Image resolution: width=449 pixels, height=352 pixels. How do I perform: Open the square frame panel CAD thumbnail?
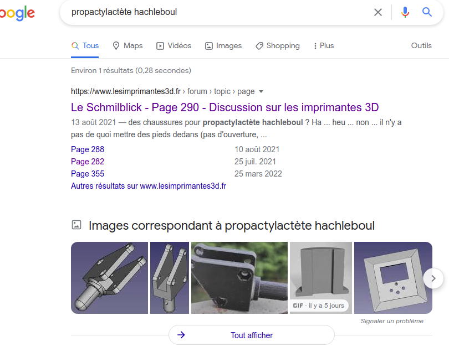[393, 278]
